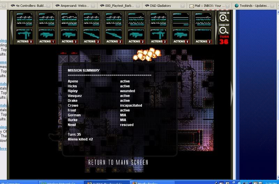Switch to the Twokinds - Updates tab

pyautogui.click(x=254, y=6)
